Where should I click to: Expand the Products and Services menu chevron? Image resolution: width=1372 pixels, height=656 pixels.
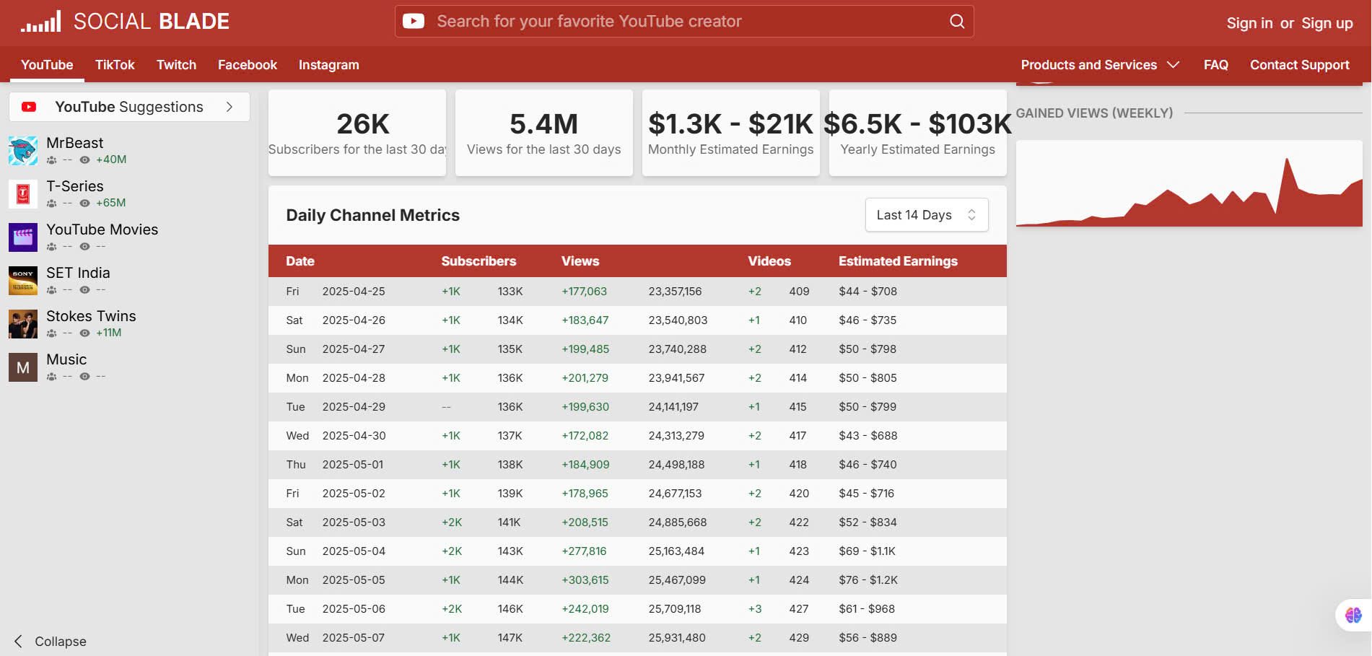[x=1174, y=65]
